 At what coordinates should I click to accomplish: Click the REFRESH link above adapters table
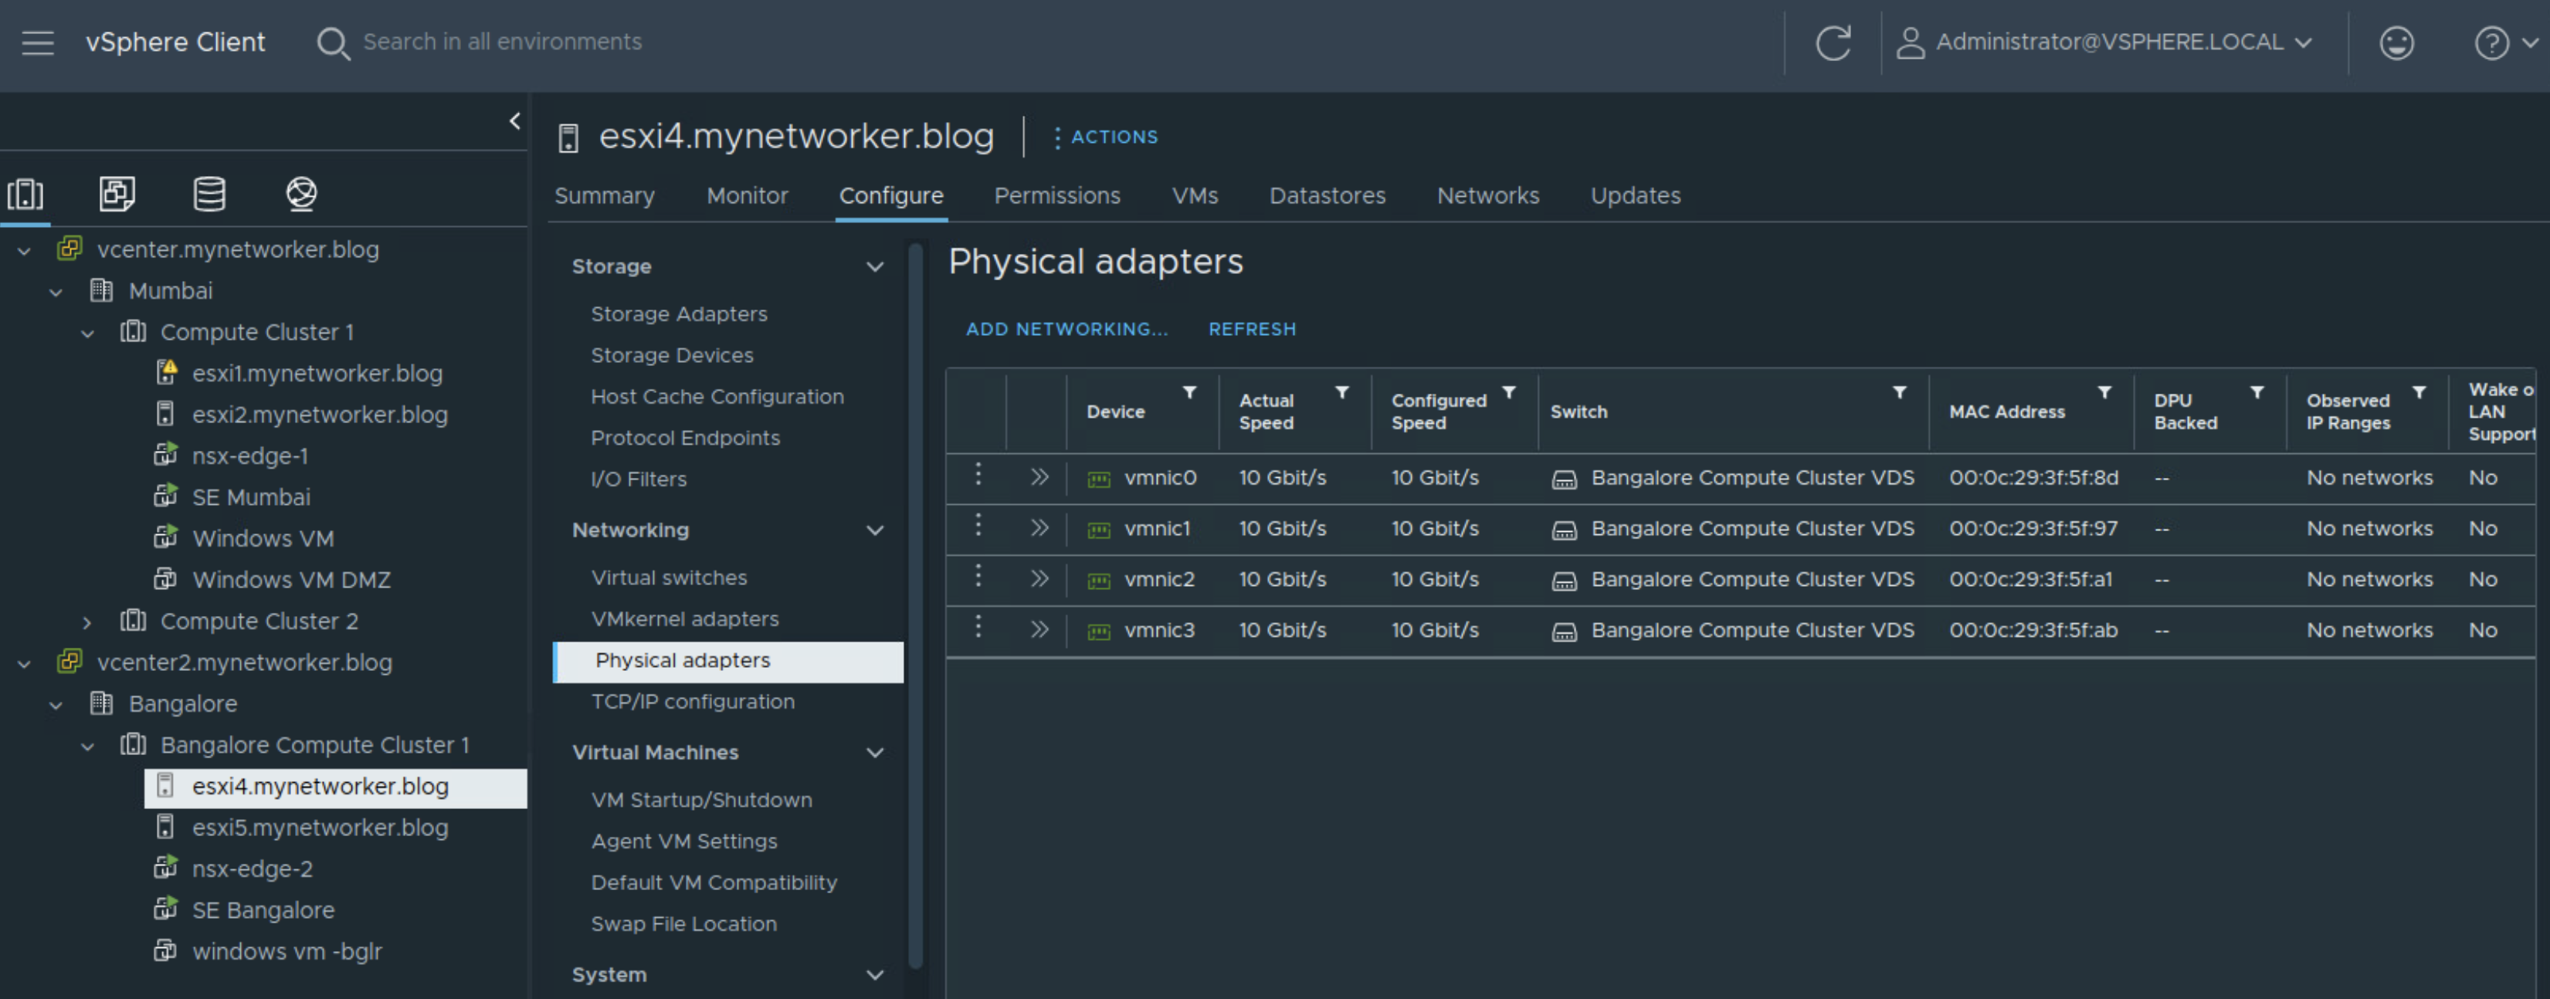pyautogui.click(x=1251, y=329)
